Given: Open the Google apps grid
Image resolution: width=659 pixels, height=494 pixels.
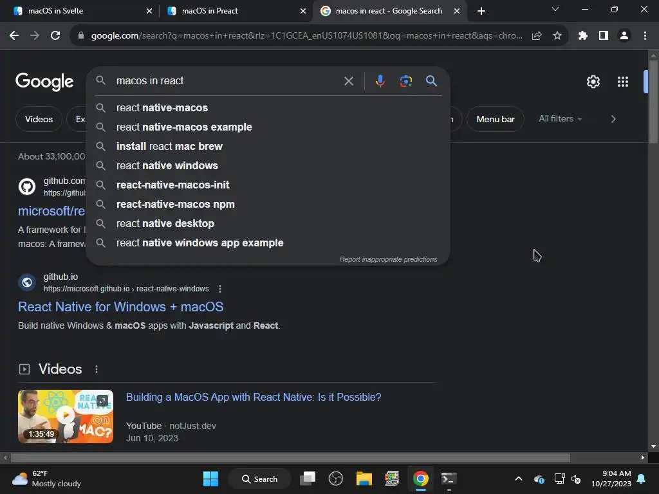Looking at the screenshot, I should point(623,82).
